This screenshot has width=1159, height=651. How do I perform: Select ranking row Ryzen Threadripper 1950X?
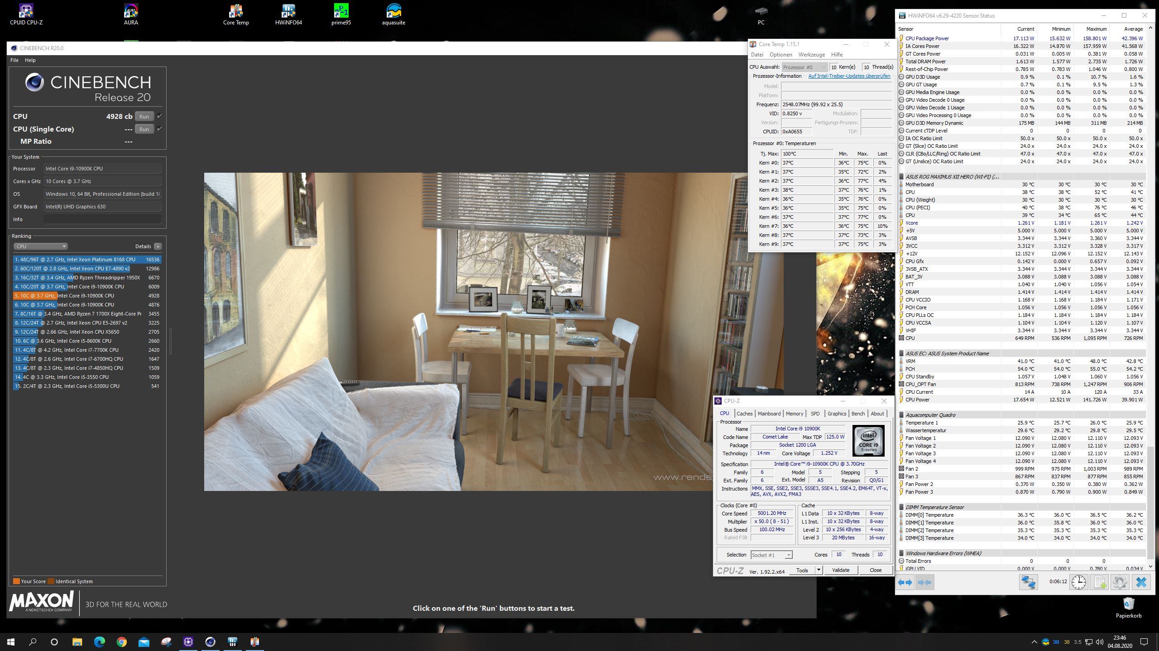click(x=87, y=278)
